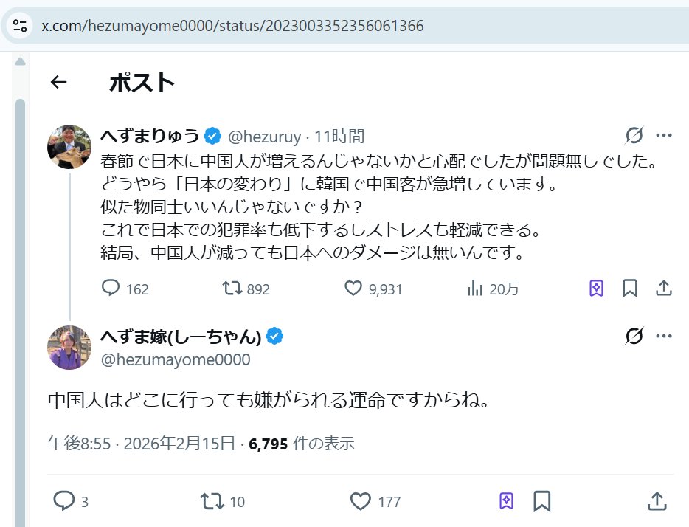Image resolution: width=689 pixels, height=527 pixels.
Task: Reply to main post with 3 replies
Action: coord(64,502)
